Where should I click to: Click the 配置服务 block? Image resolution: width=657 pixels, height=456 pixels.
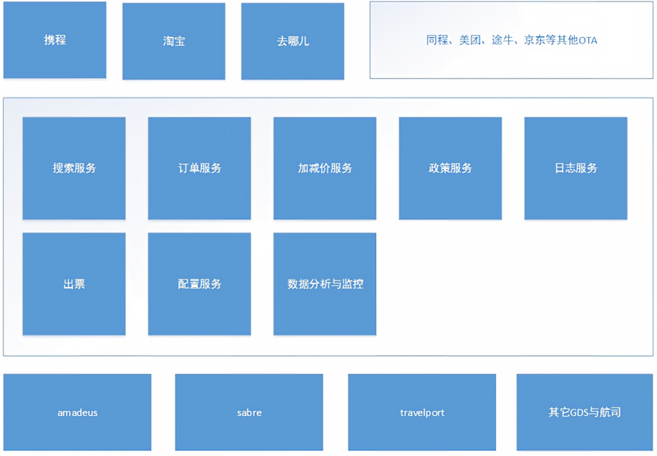tap(200, 284)
